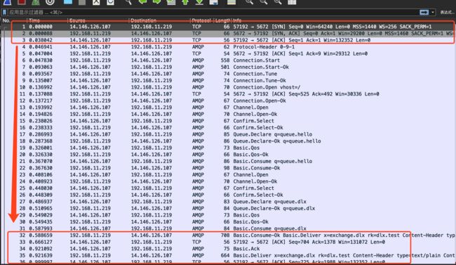Select packet 15 Confirm.Select
Image resolution: width=456 pixels, height=265 pixels.
coord(228,121)
